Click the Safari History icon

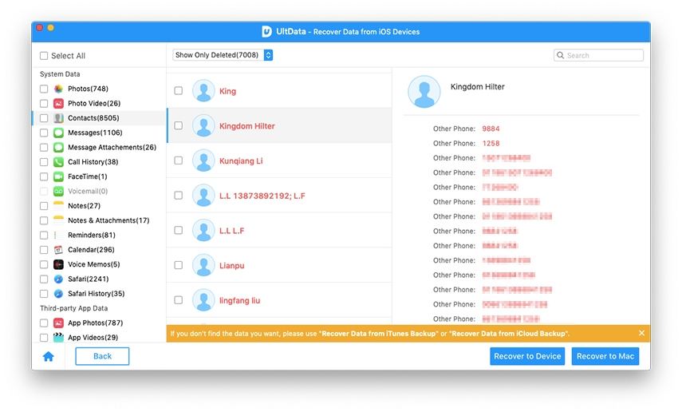(58, 294)
